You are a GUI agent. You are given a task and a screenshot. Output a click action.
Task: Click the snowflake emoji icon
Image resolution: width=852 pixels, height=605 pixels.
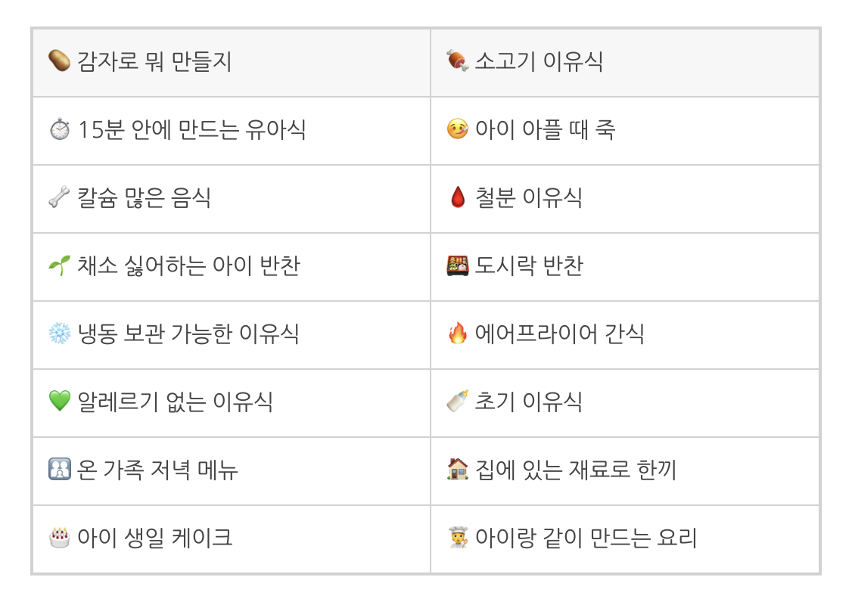[x=59, y=334]
